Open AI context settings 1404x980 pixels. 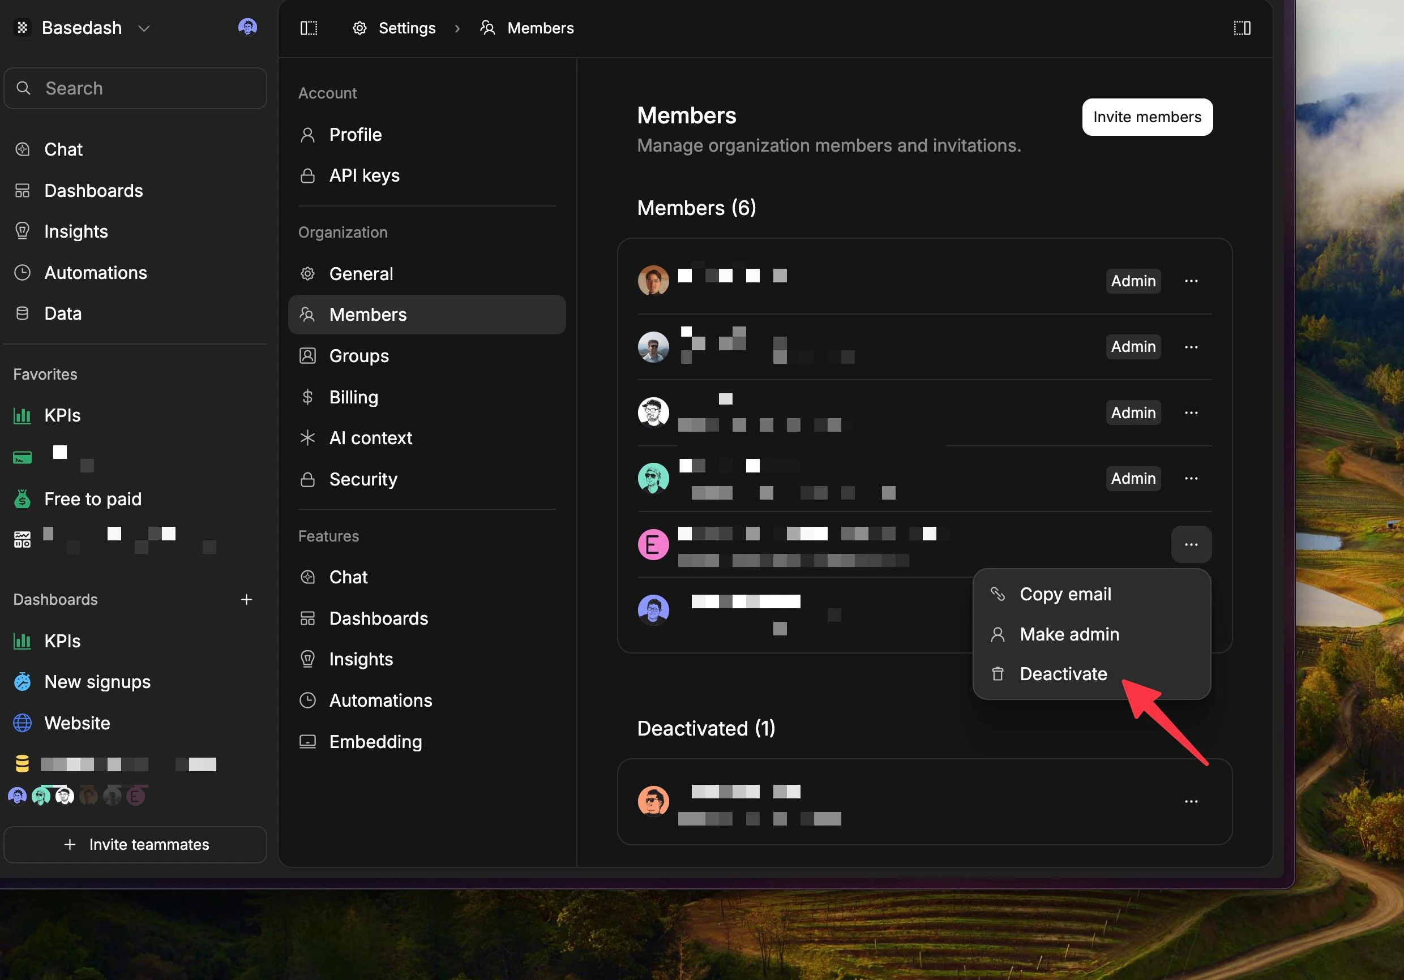point(371,438)
